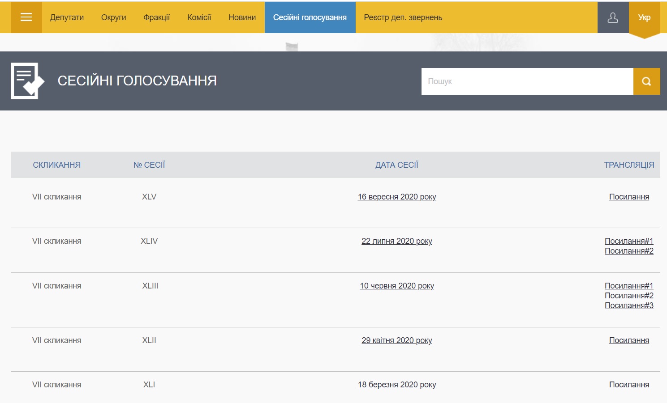
Task: Open the Фракції page
Action: coord(156,17)
